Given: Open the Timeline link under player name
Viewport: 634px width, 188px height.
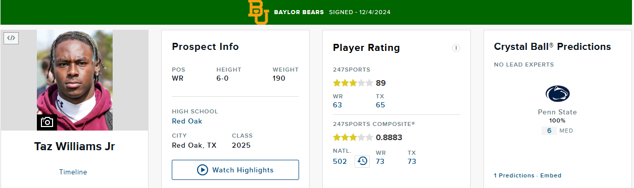Looking at the screenshot, I should [x=73, y=172].
